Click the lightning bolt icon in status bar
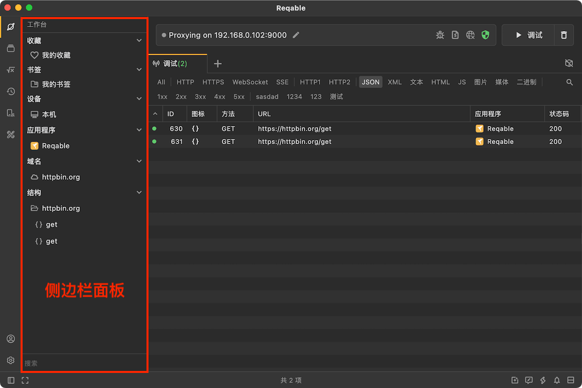This screenshot has height=388, width=582. (x=543, y=380)
